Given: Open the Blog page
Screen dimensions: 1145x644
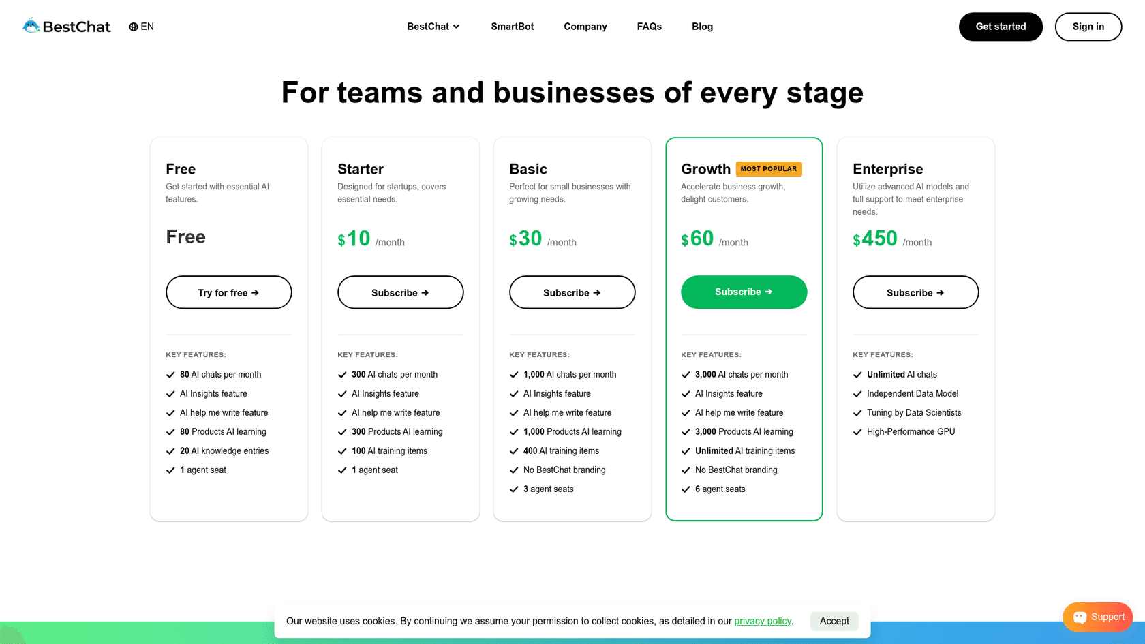Looking at the screenshot, I should click(703, 27).
